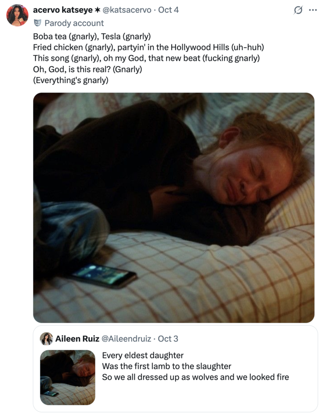
Task: Click the "dressed up as wolves" quoted line
Action: coord(195,377)
